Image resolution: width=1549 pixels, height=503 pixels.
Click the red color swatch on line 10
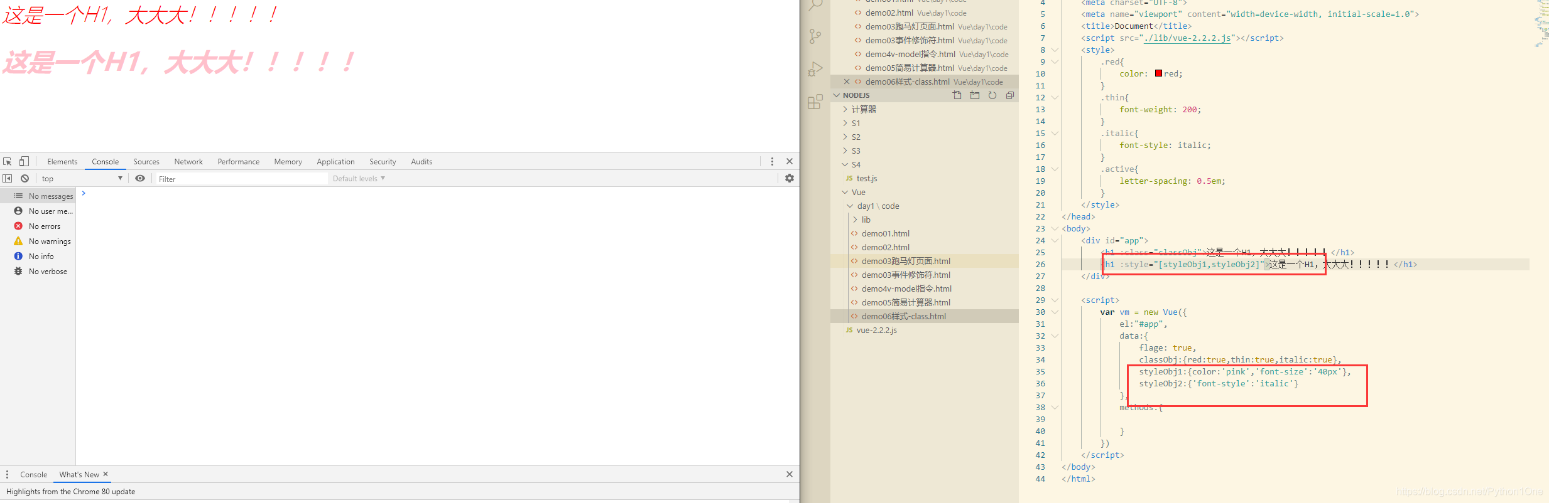1158,73
